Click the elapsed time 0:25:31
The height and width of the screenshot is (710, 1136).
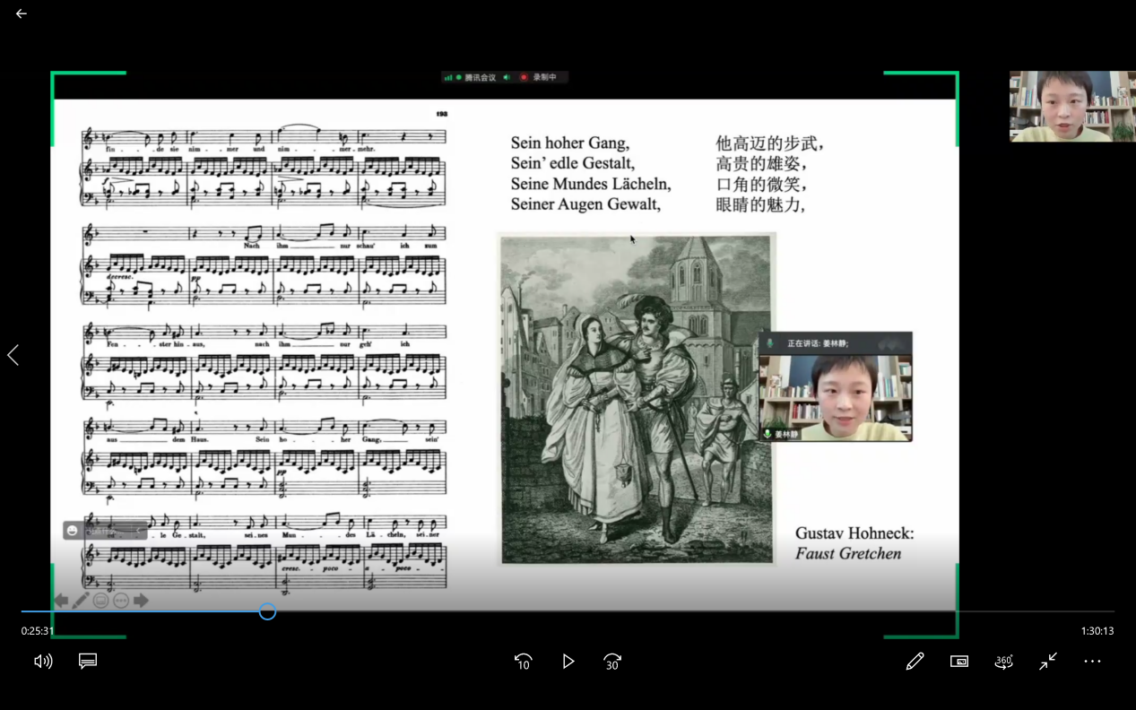click(x=38, y=631)
